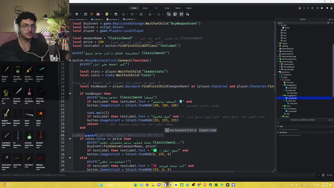Select ClassicSword in Explorer tree

(x=288, y=64)
